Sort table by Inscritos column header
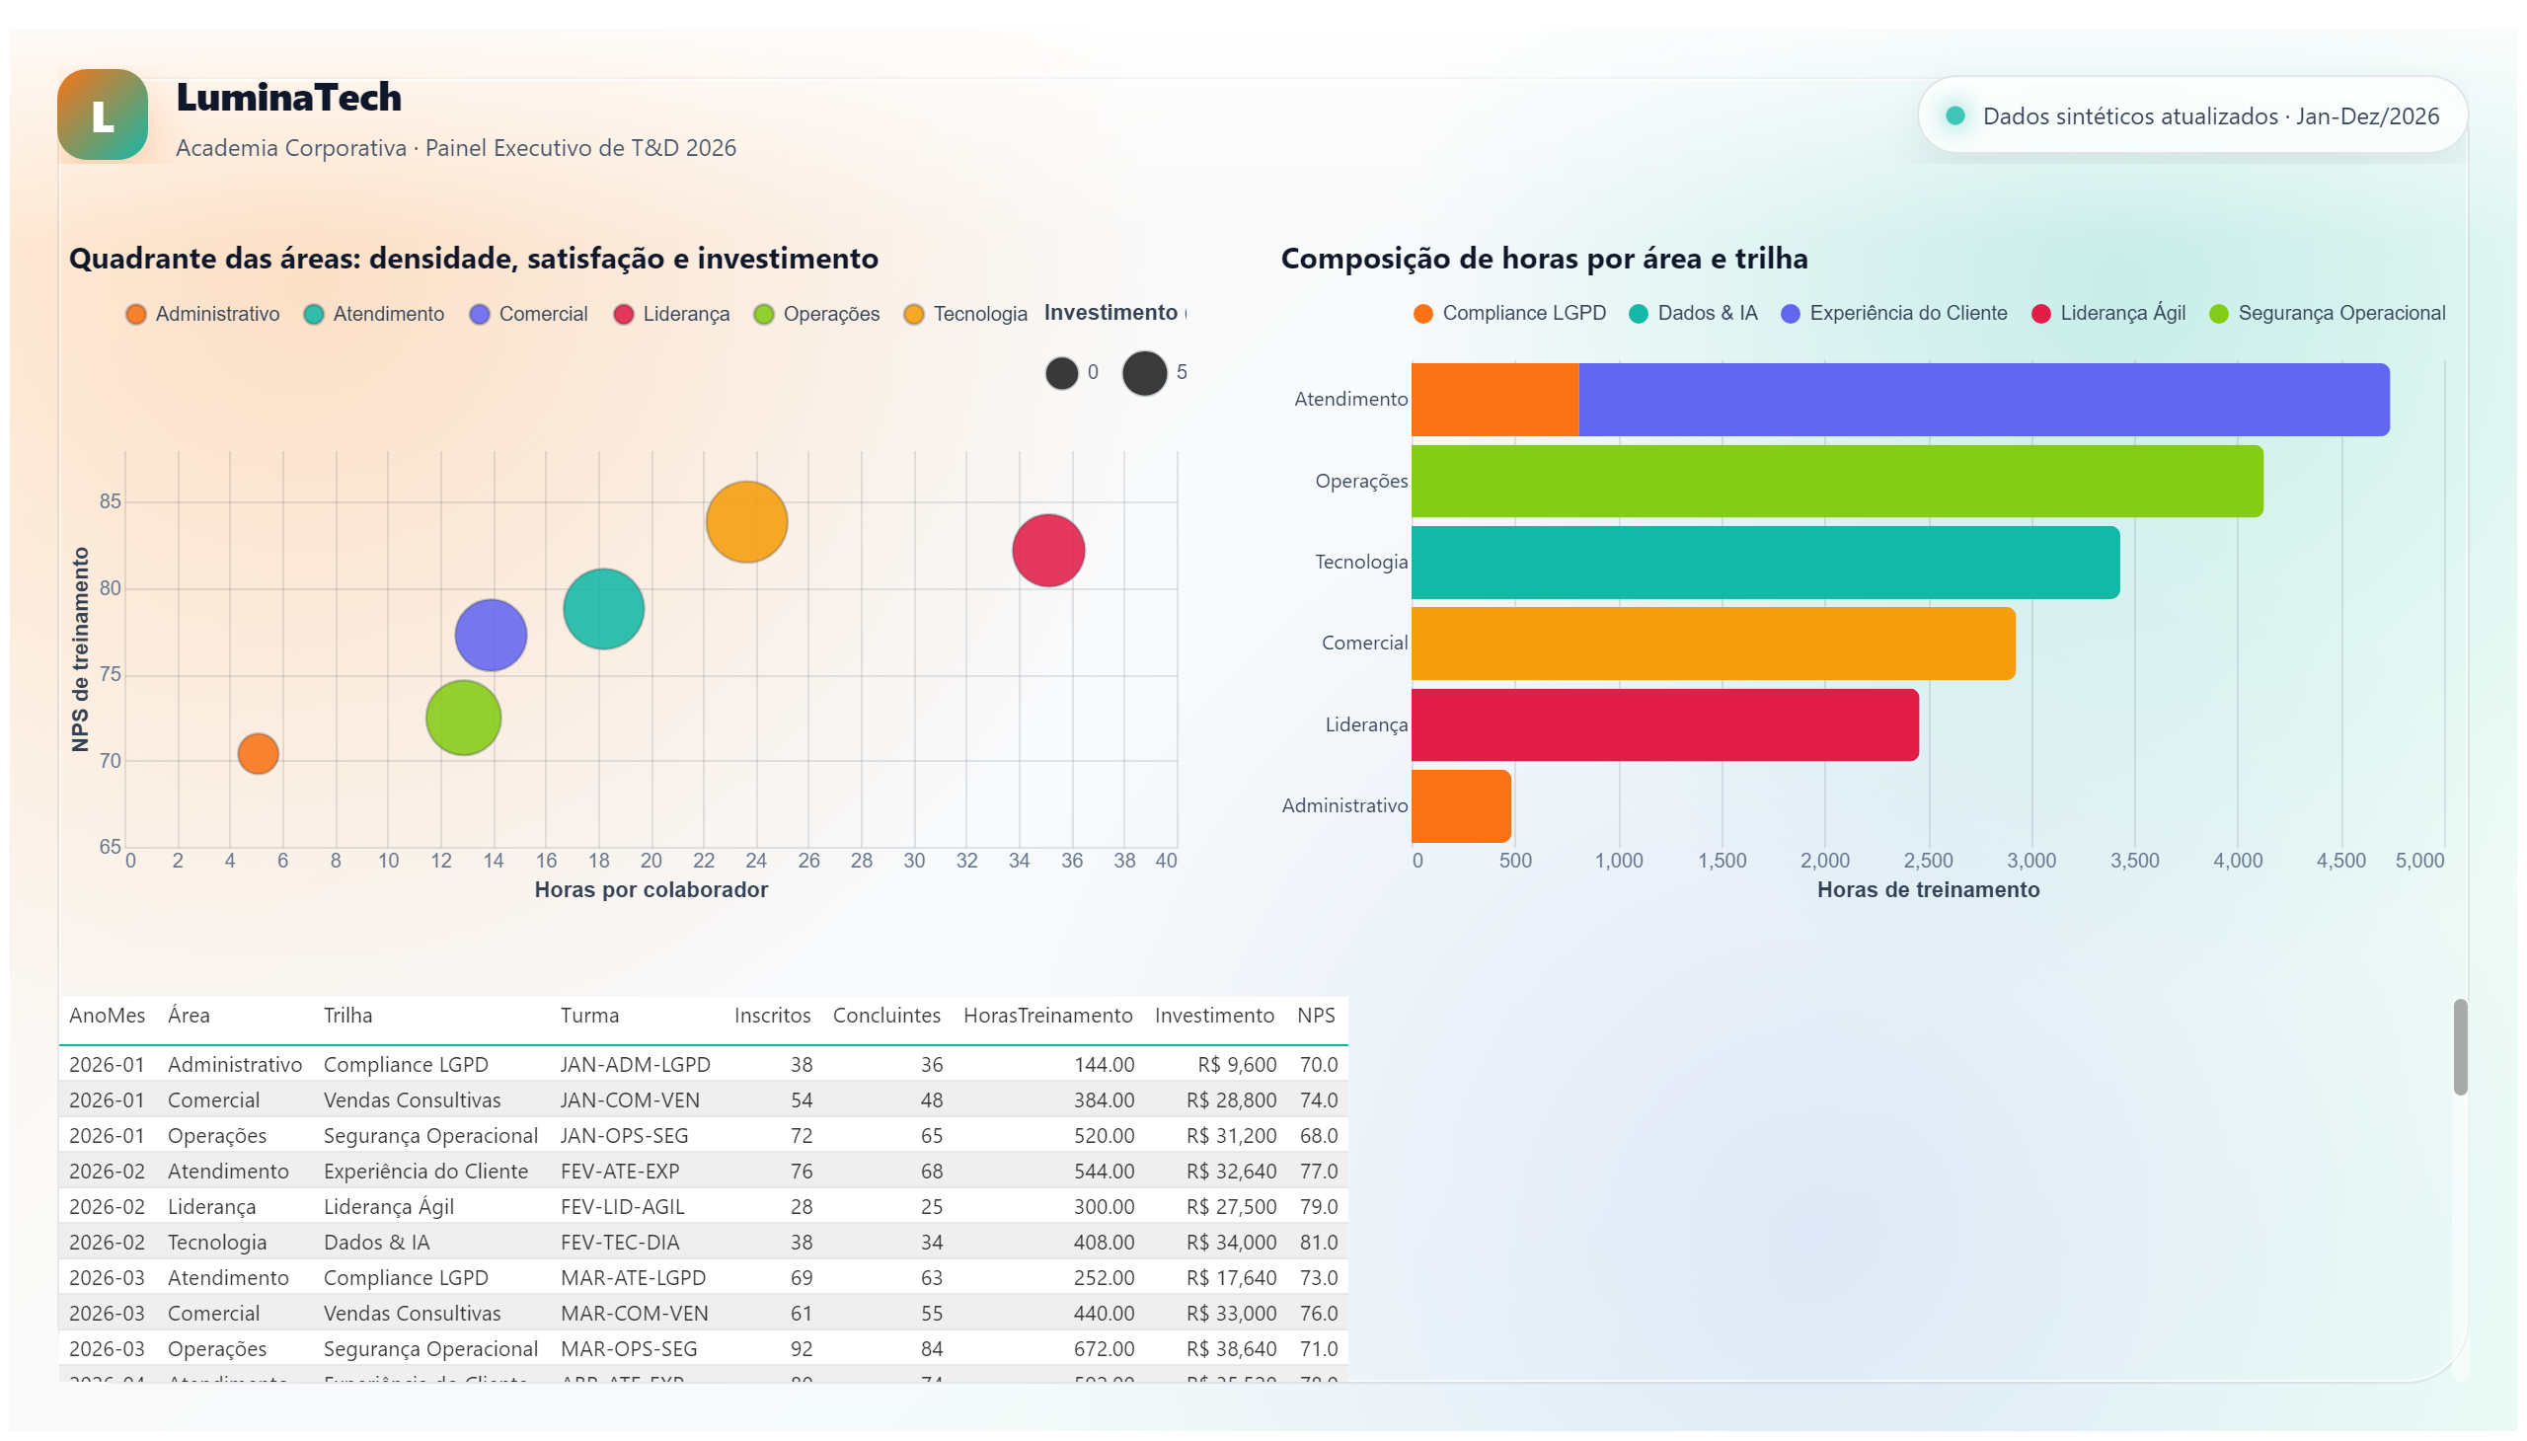The width and height of the screenshot is (2527, 1441). [772, 1017]
